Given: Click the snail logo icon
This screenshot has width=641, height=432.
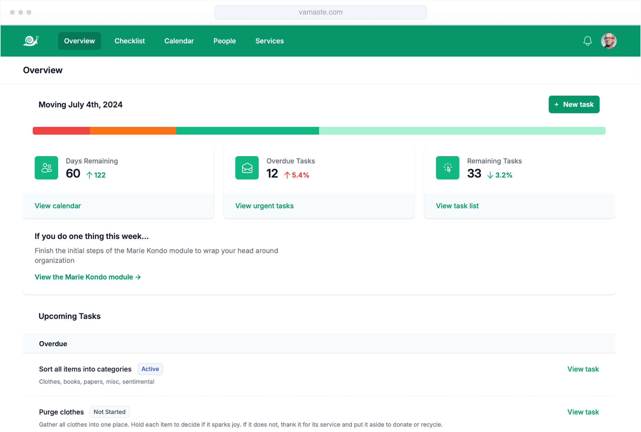Looking at the screenshot, I should [31, 41].
